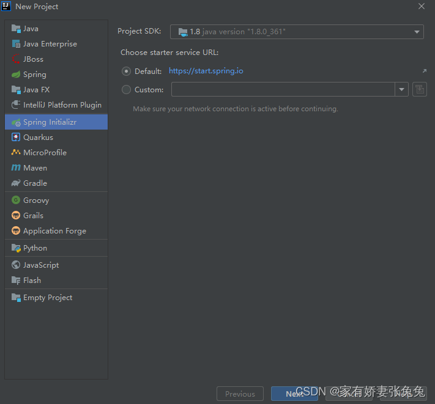Click the IntelliJ Platform Plugin icon

point(16,105)
